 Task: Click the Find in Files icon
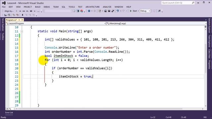(159, 11)
